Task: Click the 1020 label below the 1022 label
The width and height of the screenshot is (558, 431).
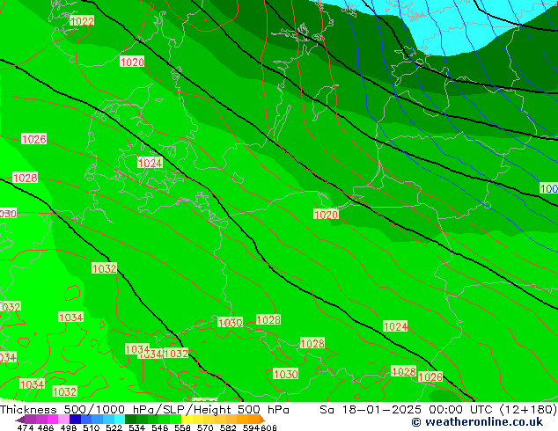Action: (x=132, y=62)
